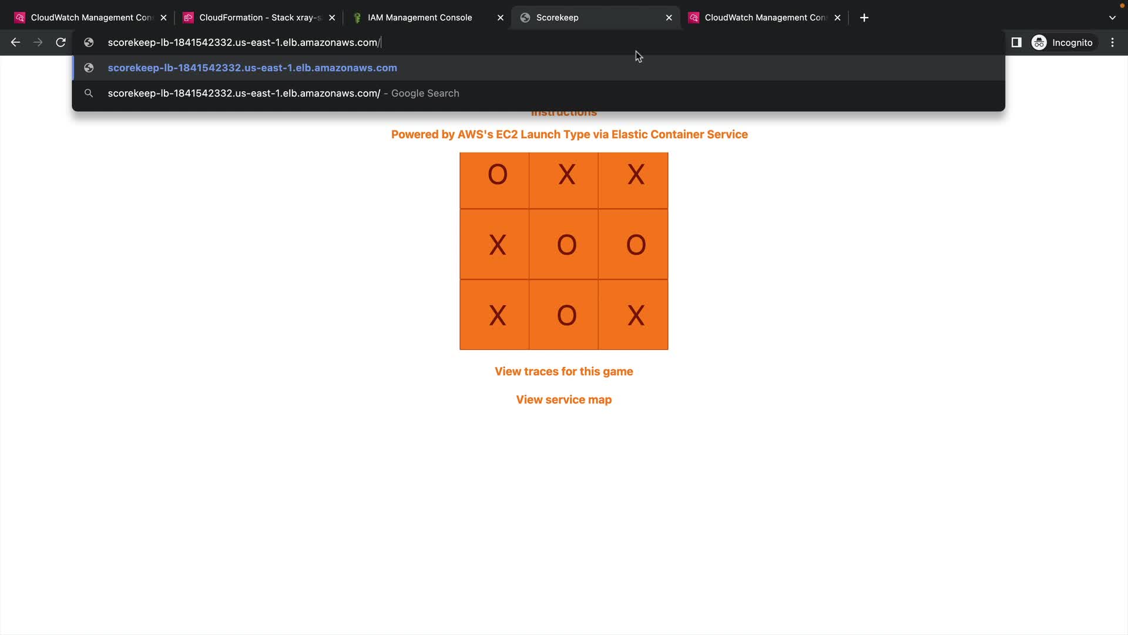Select the highlighted URL autocomplete suggestion

tap(253, 68)
